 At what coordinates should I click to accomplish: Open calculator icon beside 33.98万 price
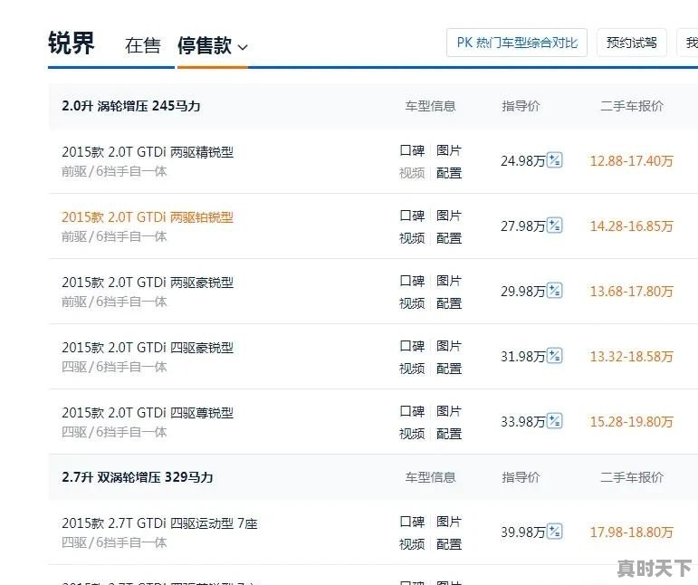tap(555, 421)
